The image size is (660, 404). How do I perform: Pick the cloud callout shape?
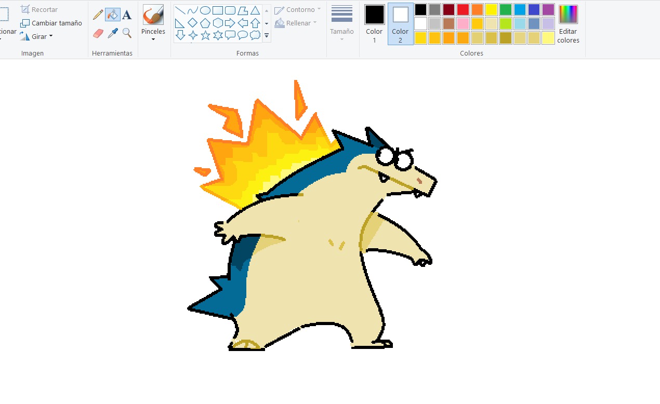pos(255,35)
